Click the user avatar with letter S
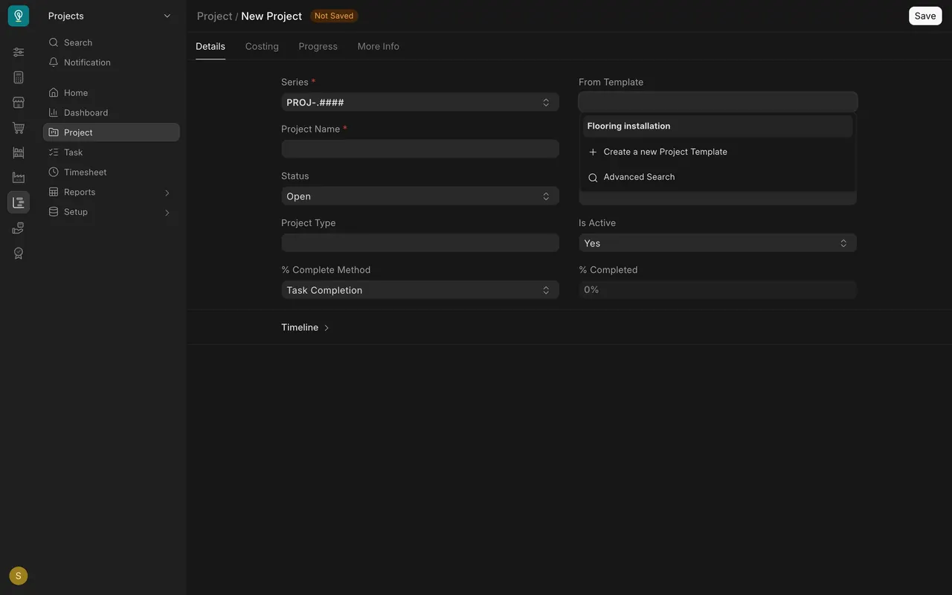The image size is (952, 595). click(19, 576)
